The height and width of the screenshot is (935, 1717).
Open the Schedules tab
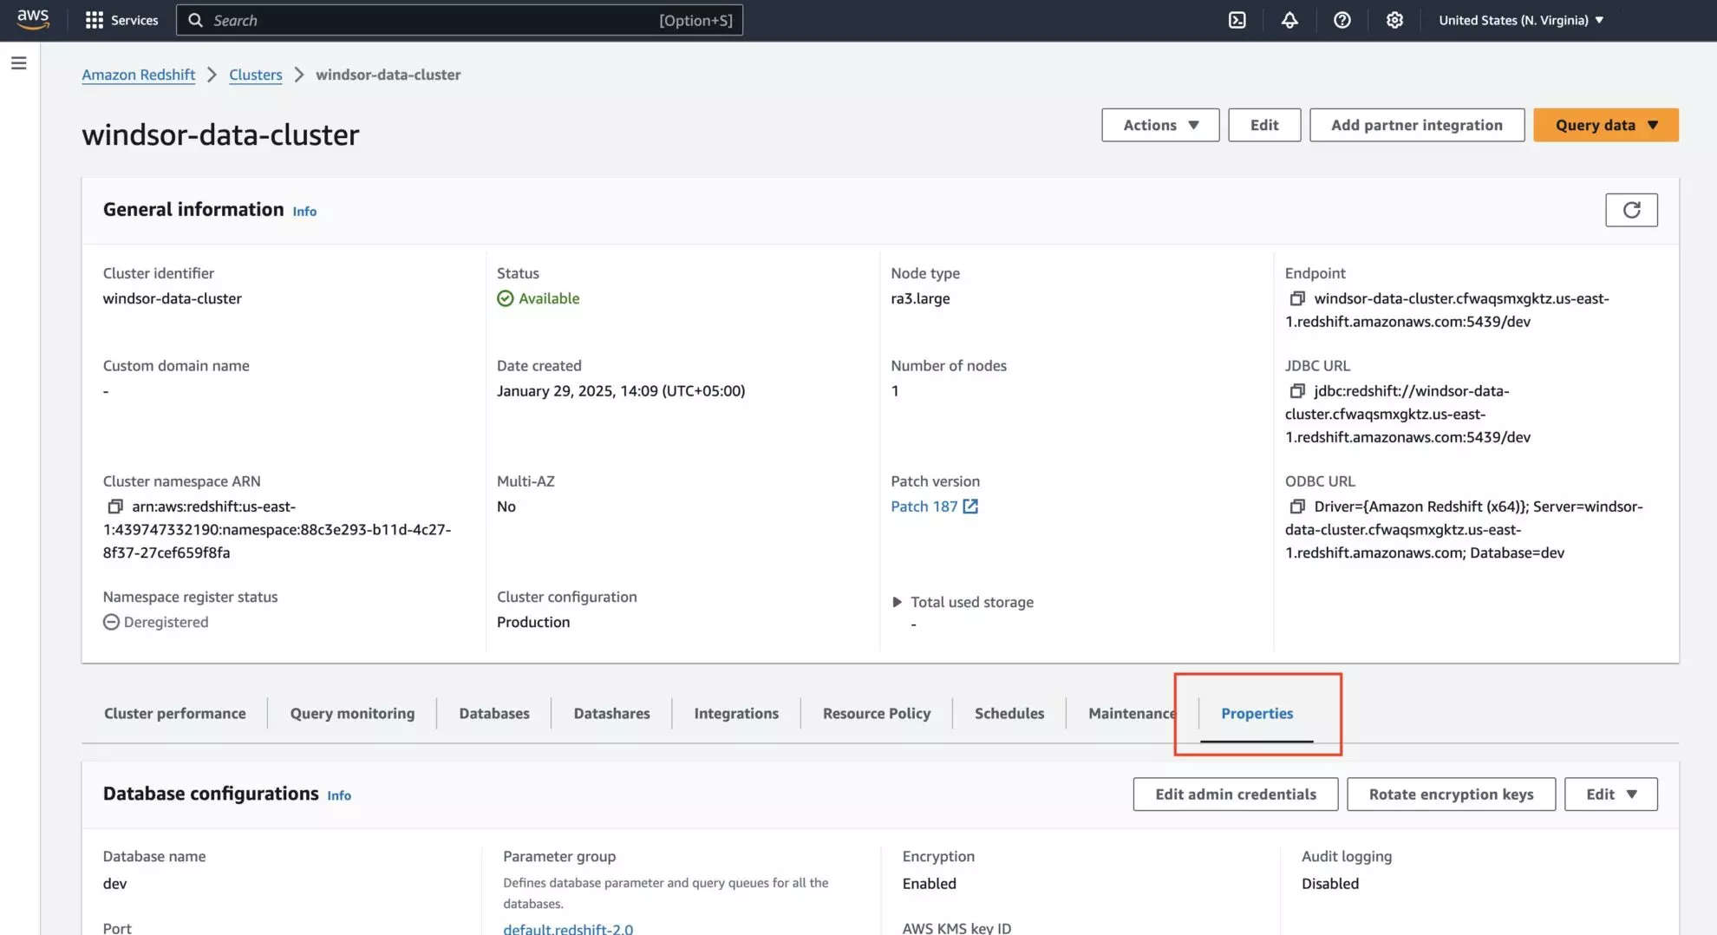(1009, 714)
